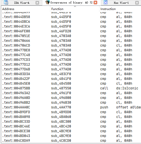The height and width of the screenshot is (144, 141).
Task: Open the Hex View-1 tab
Action: pyautogui.click(x=121, y=3)
